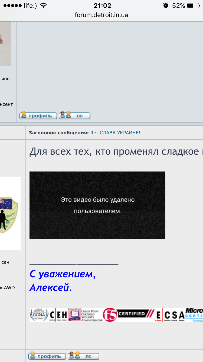Open профиль button under the upper post
The image size is (203, 362).
click(38, 116)
